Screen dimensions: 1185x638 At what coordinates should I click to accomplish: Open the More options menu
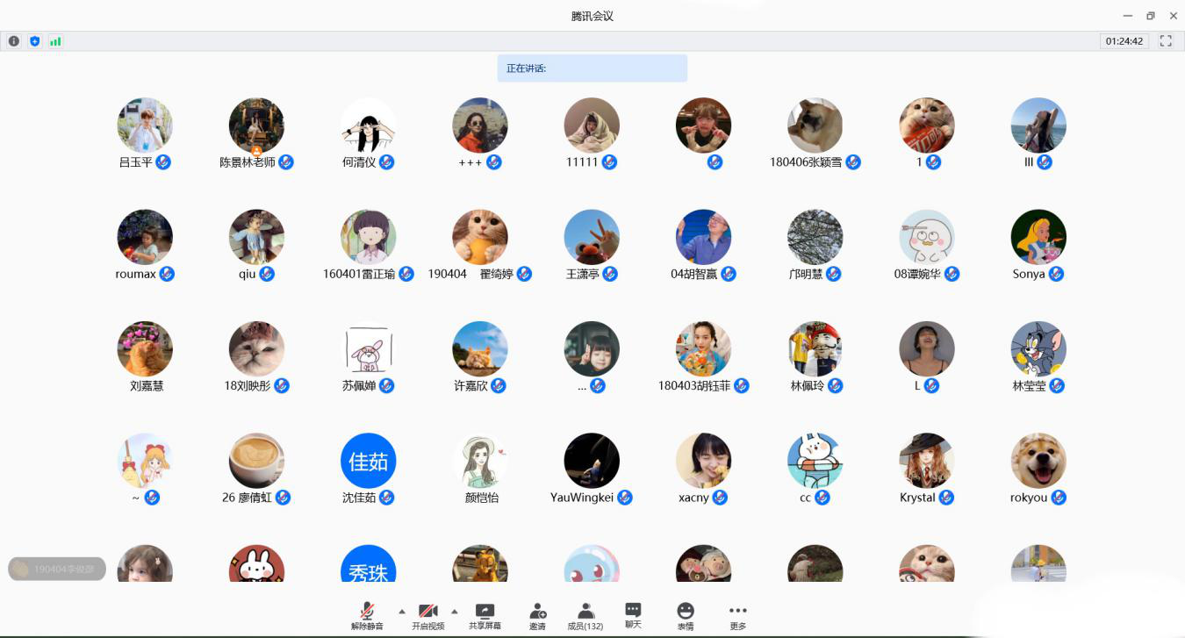pyautogui.click(x=737, y=616)
